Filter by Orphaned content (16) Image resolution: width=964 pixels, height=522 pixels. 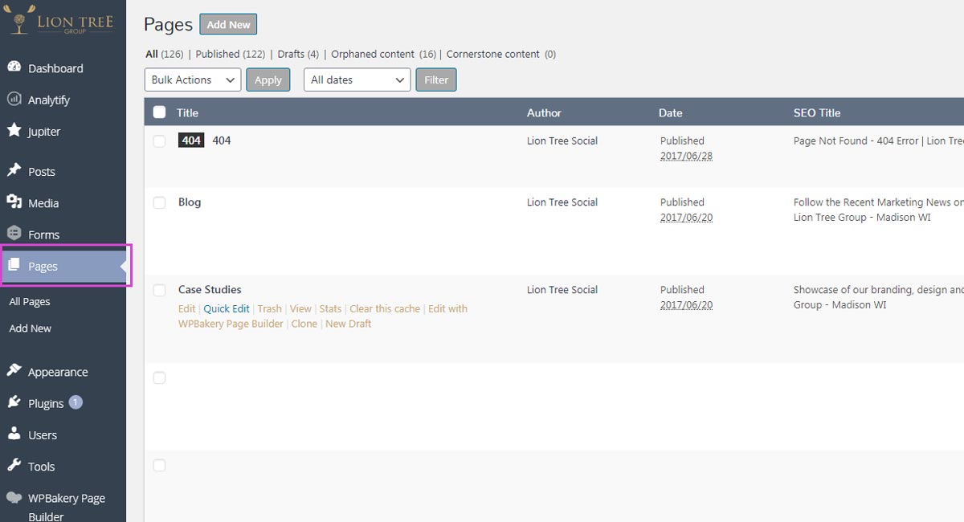click(384, 54)
